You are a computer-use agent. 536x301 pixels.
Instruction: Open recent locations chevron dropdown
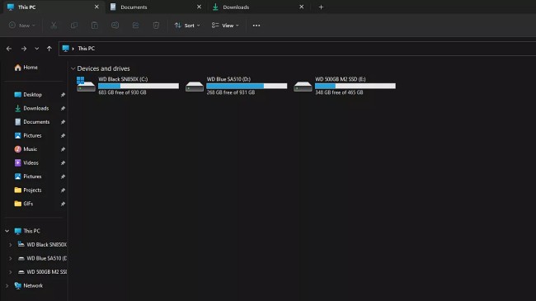pos(36,49)
